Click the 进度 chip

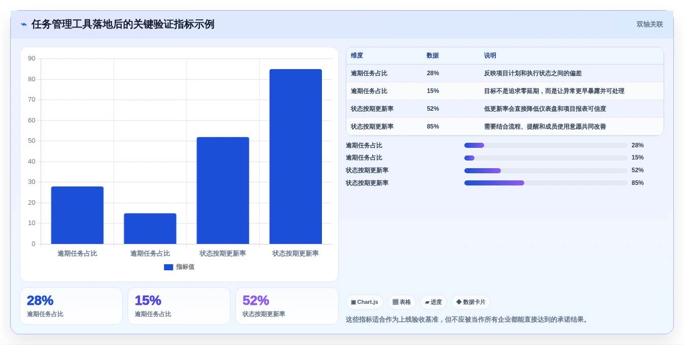[x=433, y=302]
